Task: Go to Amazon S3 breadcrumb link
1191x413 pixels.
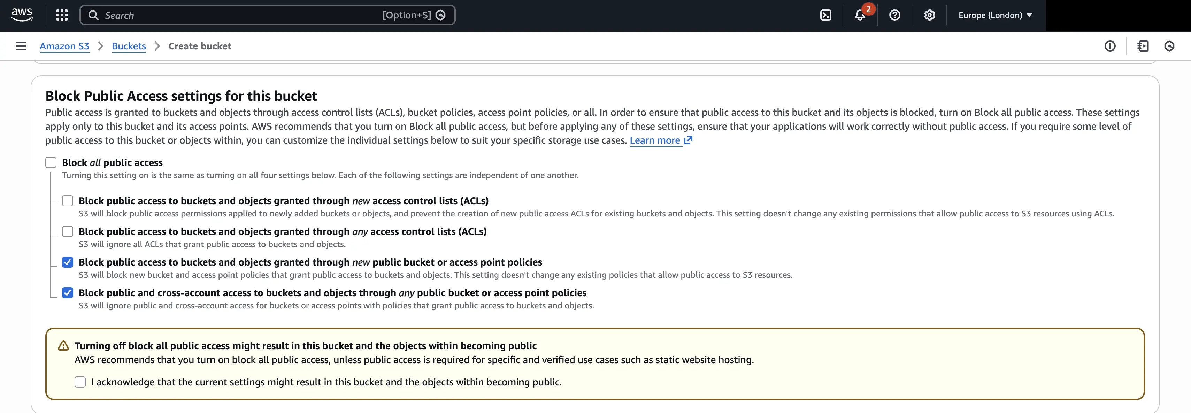Action: pyautogui.click(x=64, y=46)
